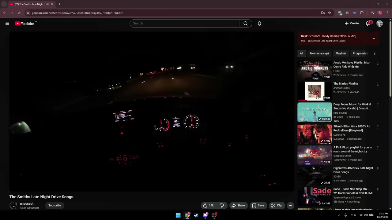Open OBS from the taskbar

[214, 215]
